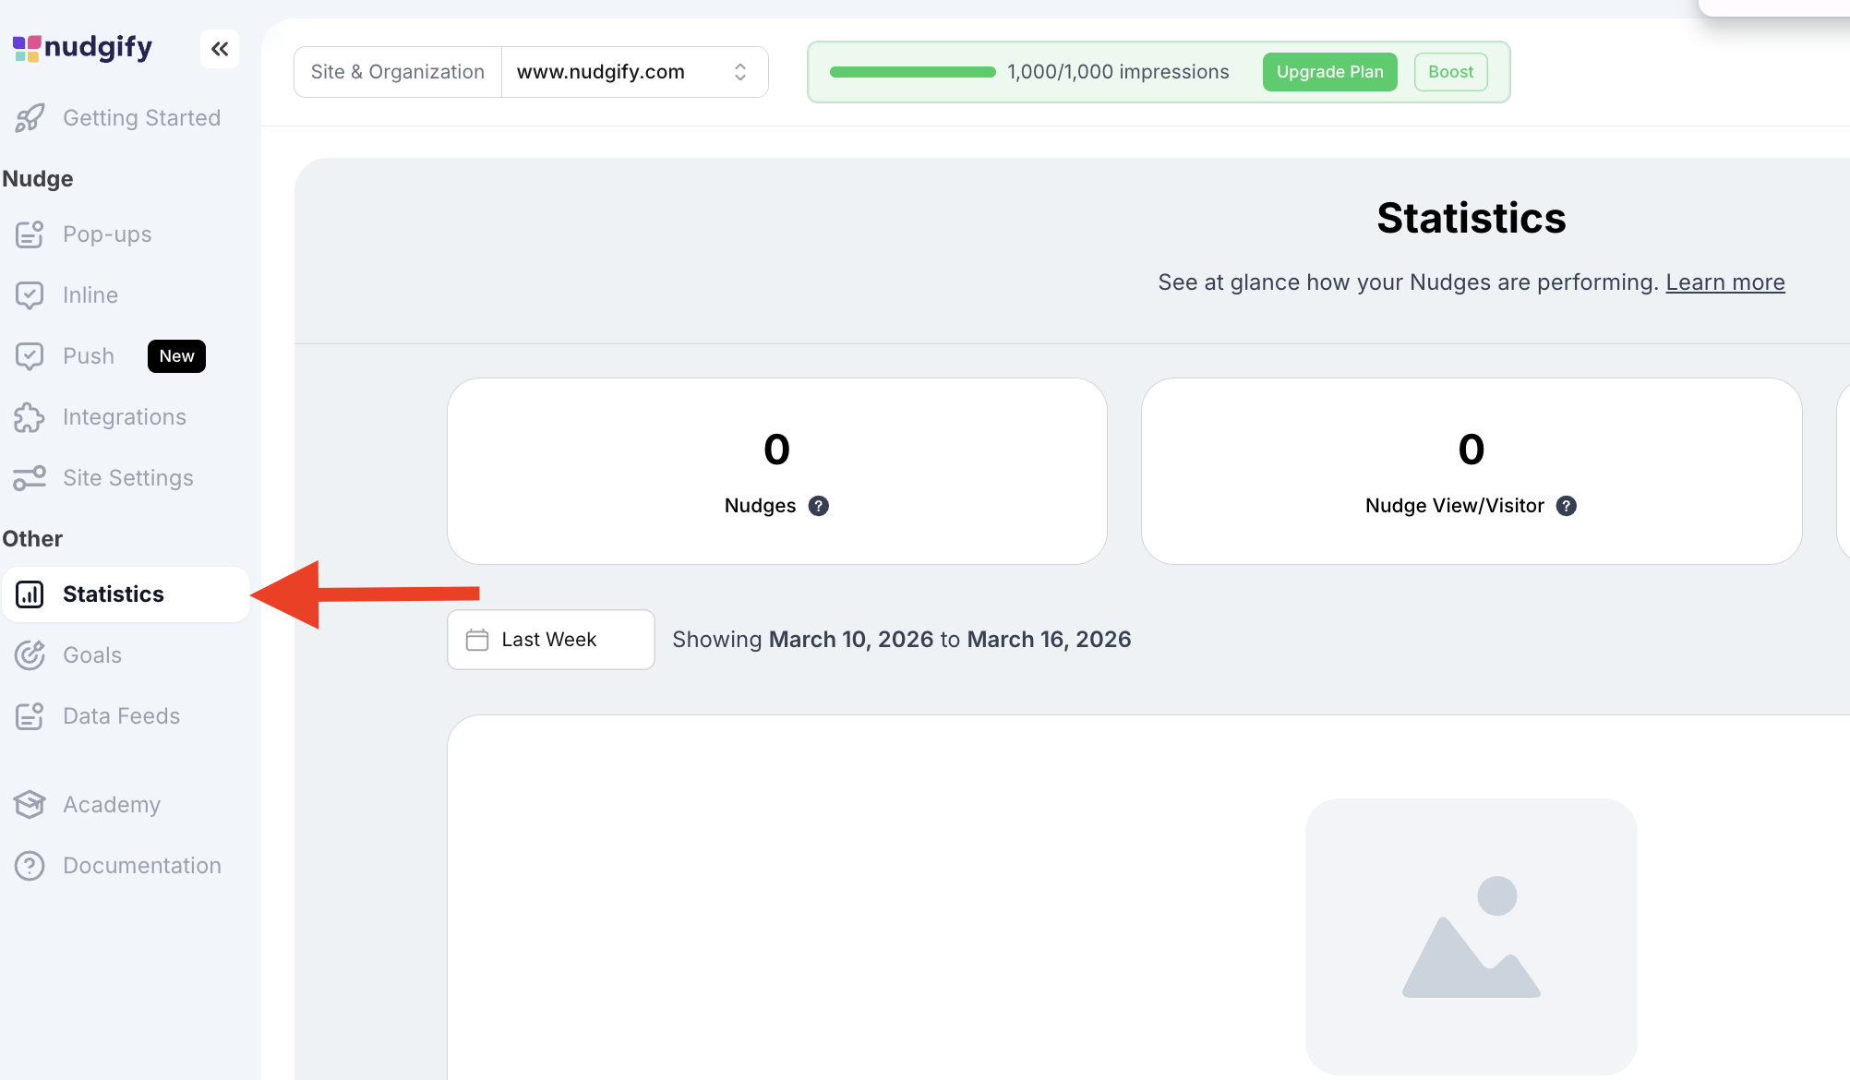The height and width of the screenshot is (1080, 1850).
Task: Open the Push menu item
Action: pos(89,356)
